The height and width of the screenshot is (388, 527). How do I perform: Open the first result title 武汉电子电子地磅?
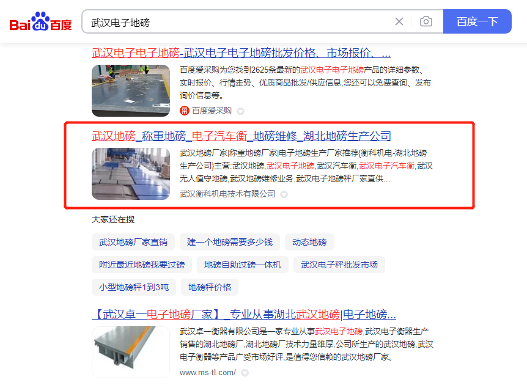click(x=241, y=53)
